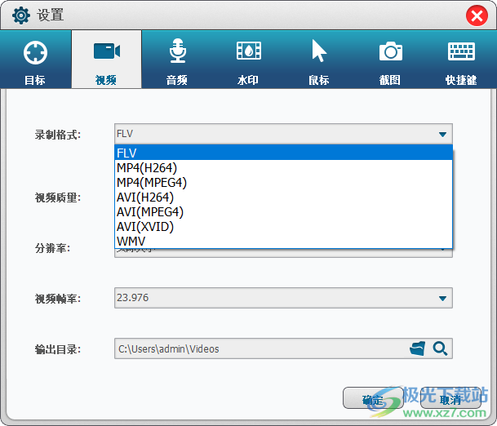Open the 鼠标 mouse settings tab
Screen dimensions: 497x426
pyautogui.click(x=319, y=60)
